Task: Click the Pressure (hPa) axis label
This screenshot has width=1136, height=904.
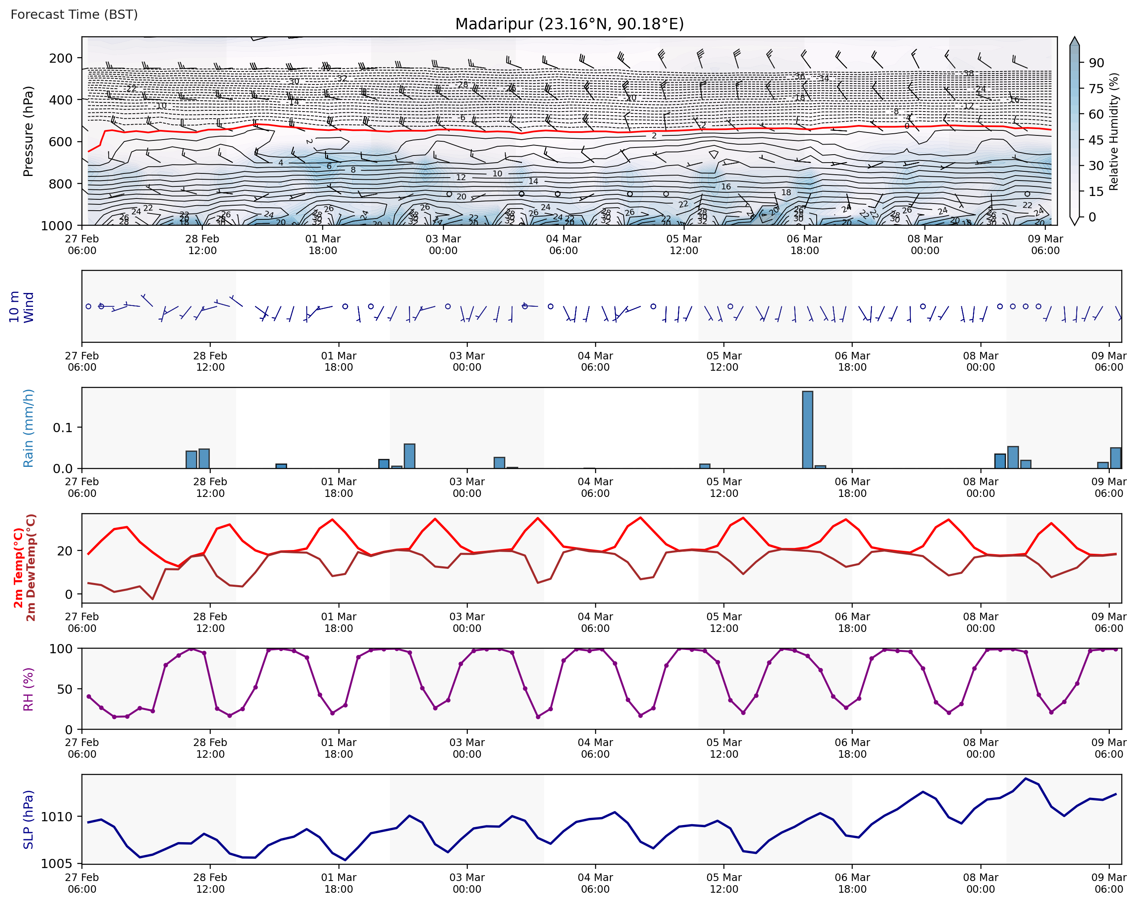Action: pyautogui.click(x=28, y=131)
